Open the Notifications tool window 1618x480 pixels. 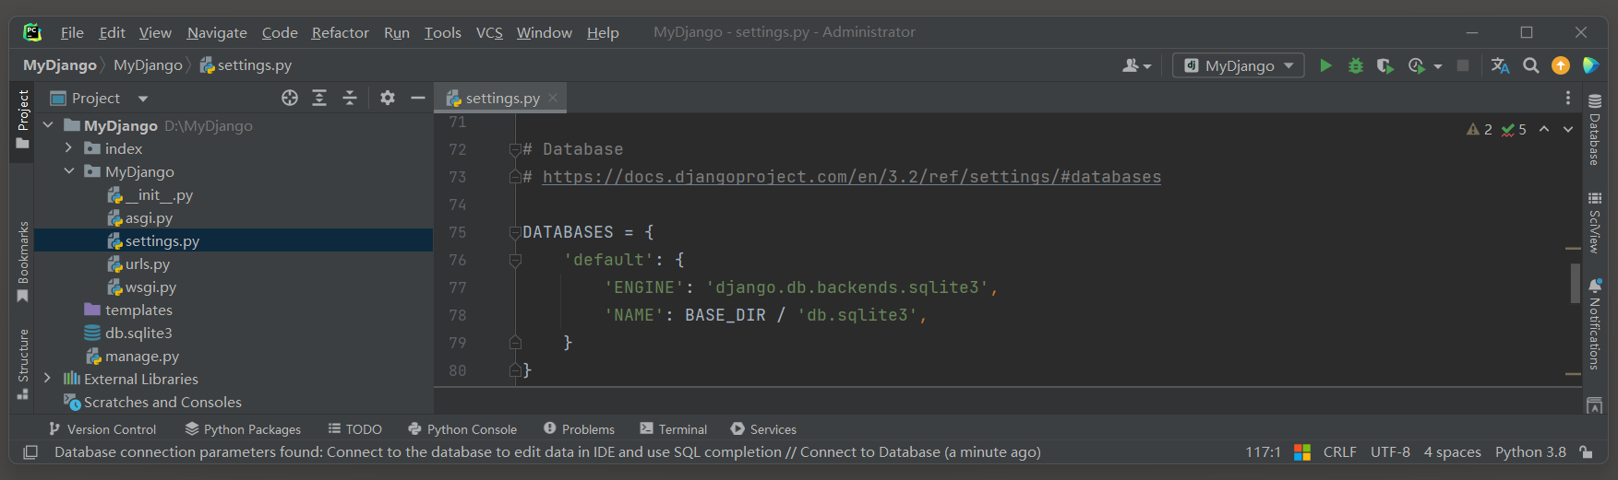1594,323
